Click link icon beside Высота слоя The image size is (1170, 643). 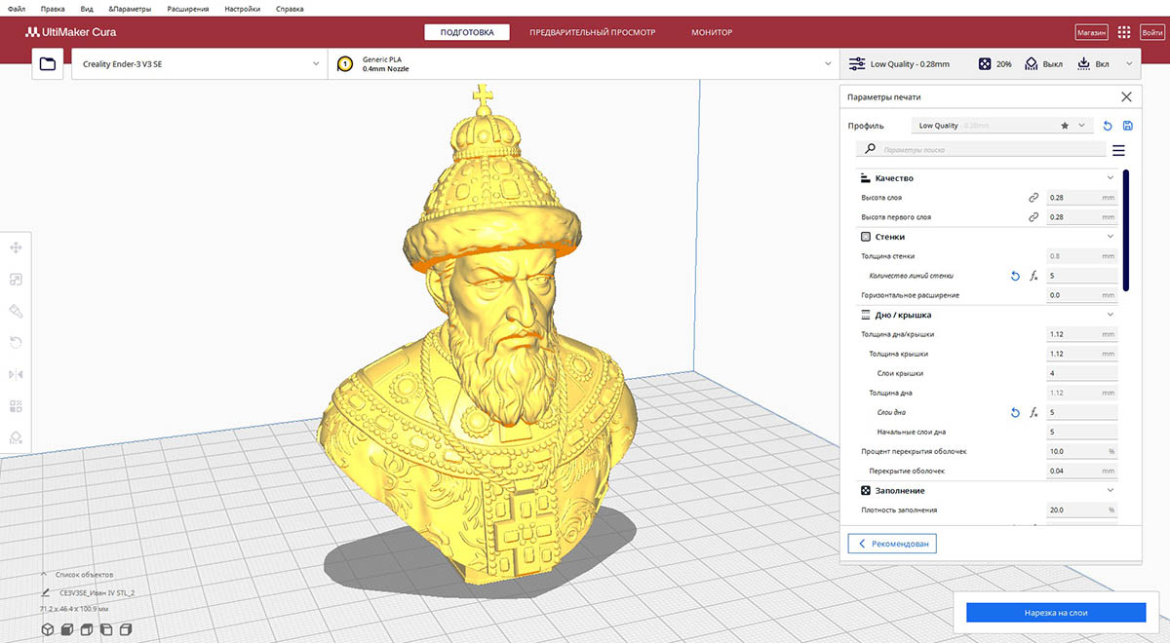pyautogui.click(x=1033, y=198)
